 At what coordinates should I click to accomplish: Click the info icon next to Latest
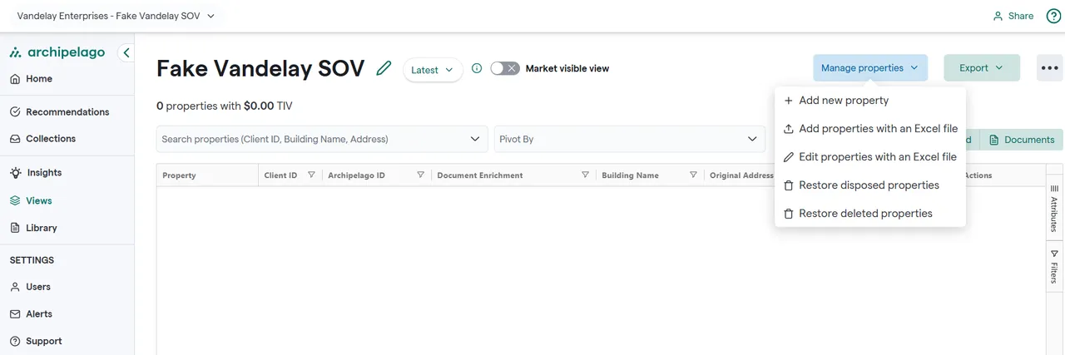[x=477, y=69]
